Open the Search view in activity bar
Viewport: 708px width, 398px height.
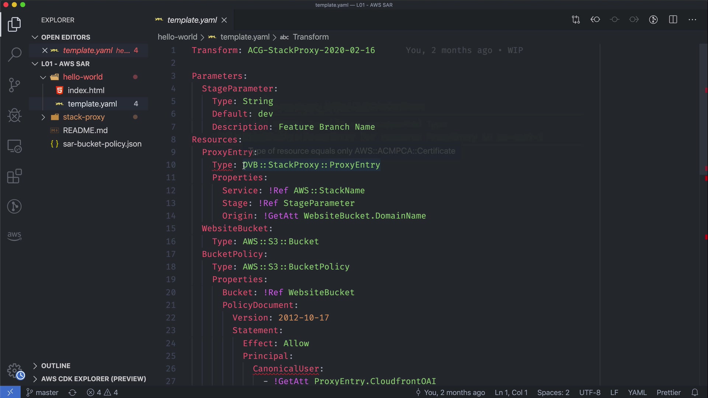14,55
